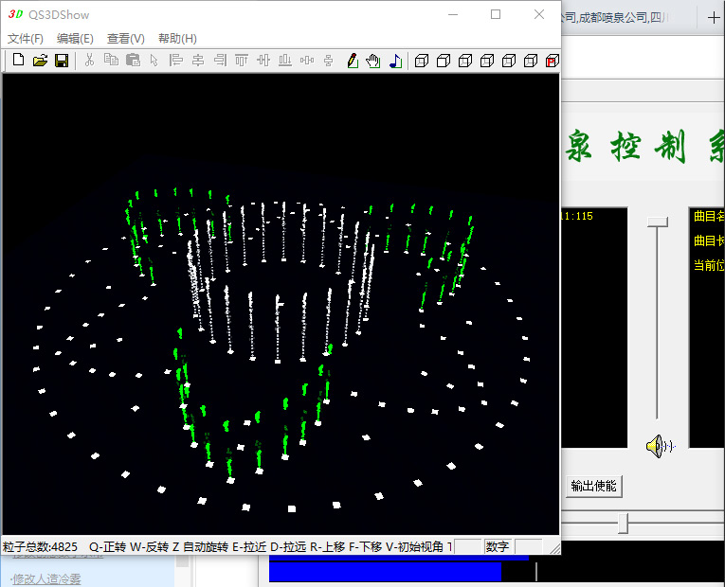Click the scissors cut icon
This screenshot has height=587, width=725.
coord(90,61)
